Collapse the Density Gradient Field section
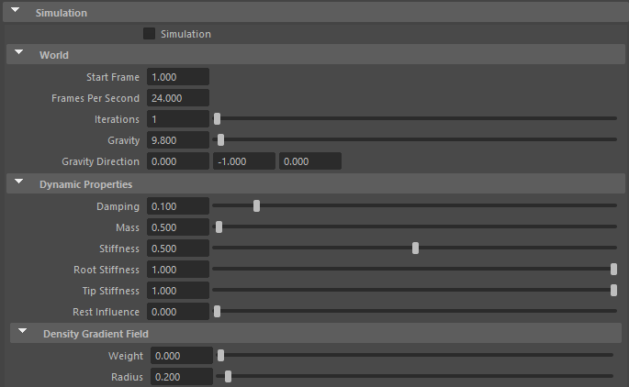 tap(22, 334)
